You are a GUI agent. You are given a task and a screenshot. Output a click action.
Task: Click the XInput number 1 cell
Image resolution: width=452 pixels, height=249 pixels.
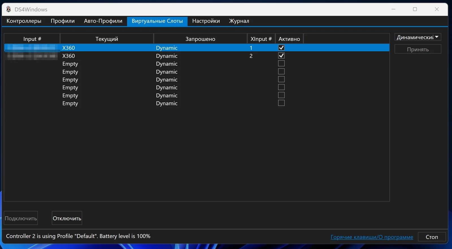click(x=251, y=48)
